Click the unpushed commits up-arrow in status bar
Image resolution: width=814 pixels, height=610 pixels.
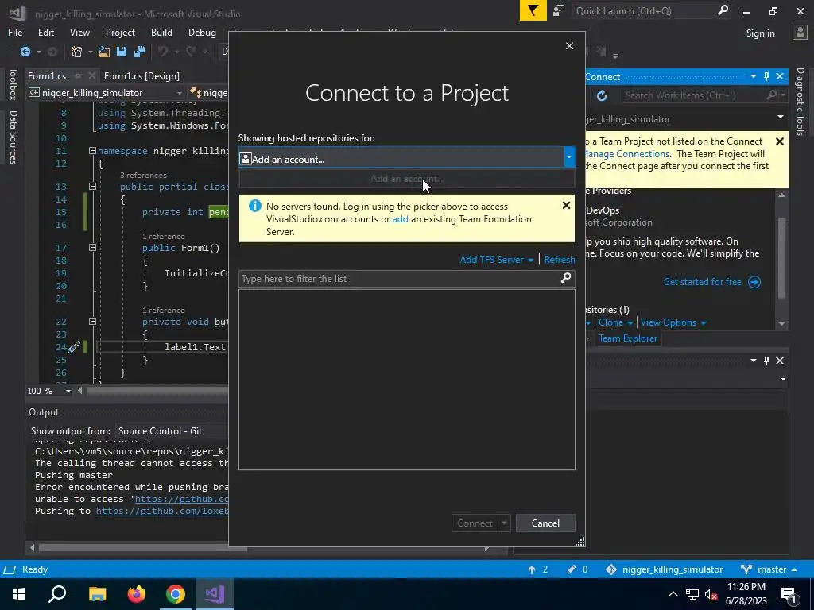tap(532, 569)
